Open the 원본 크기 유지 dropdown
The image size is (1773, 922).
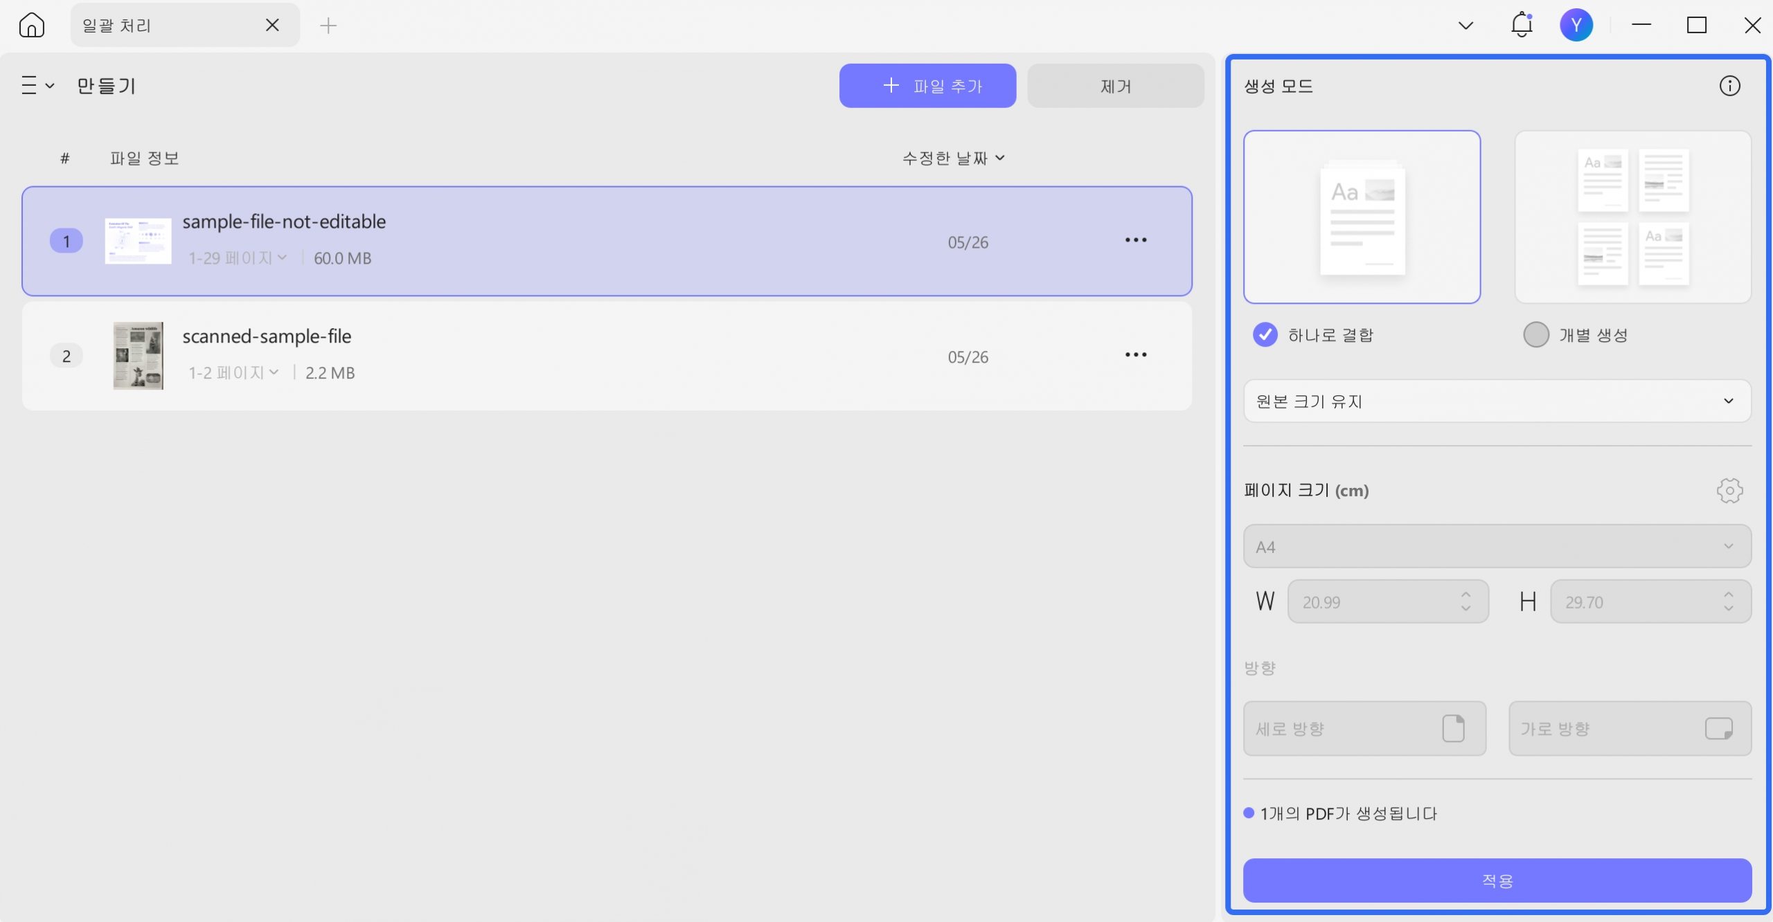point(1497,401)
